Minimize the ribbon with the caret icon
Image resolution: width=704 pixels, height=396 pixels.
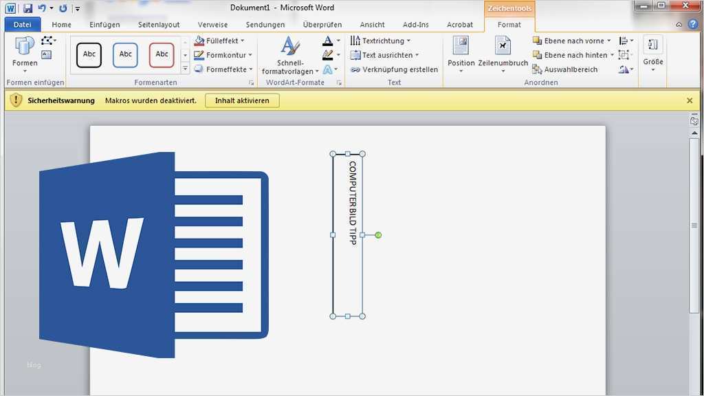point(679,25)
